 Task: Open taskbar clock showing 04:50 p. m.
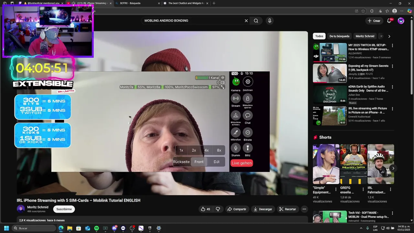404,228
